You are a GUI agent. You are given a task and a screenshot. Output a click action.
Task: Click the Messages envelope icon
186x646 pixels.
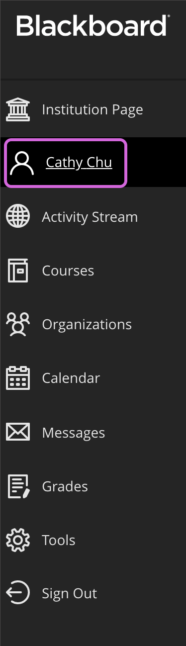pyautogui.click(x=17, y=432)
